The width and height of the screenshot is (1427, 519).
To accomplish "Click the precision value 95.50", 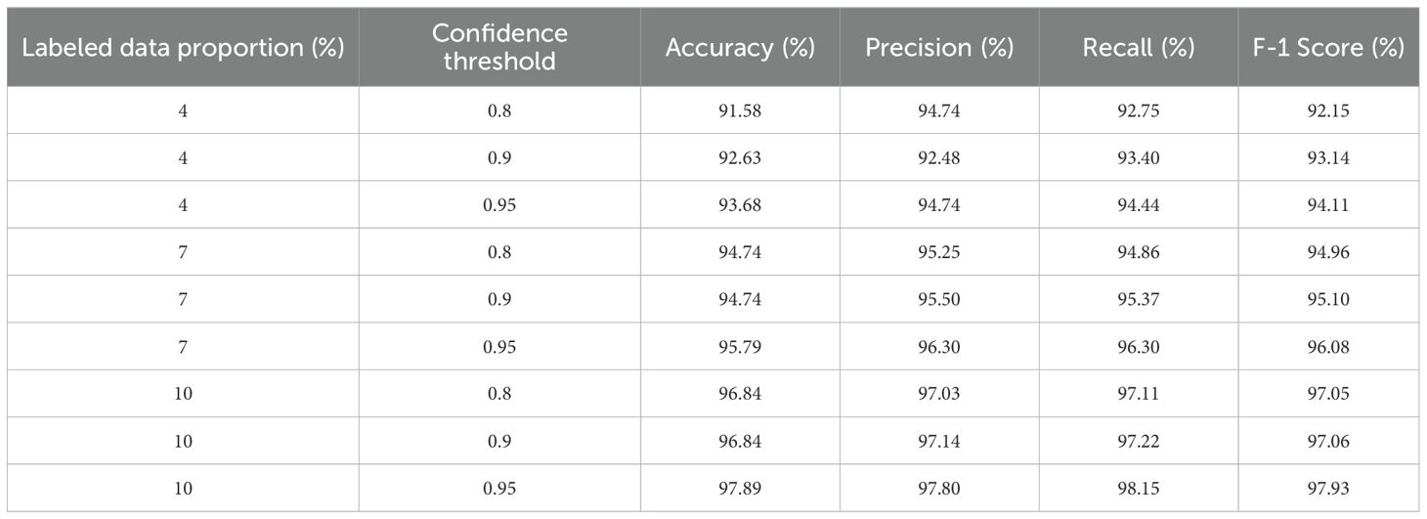I will [x=939, y=298].
